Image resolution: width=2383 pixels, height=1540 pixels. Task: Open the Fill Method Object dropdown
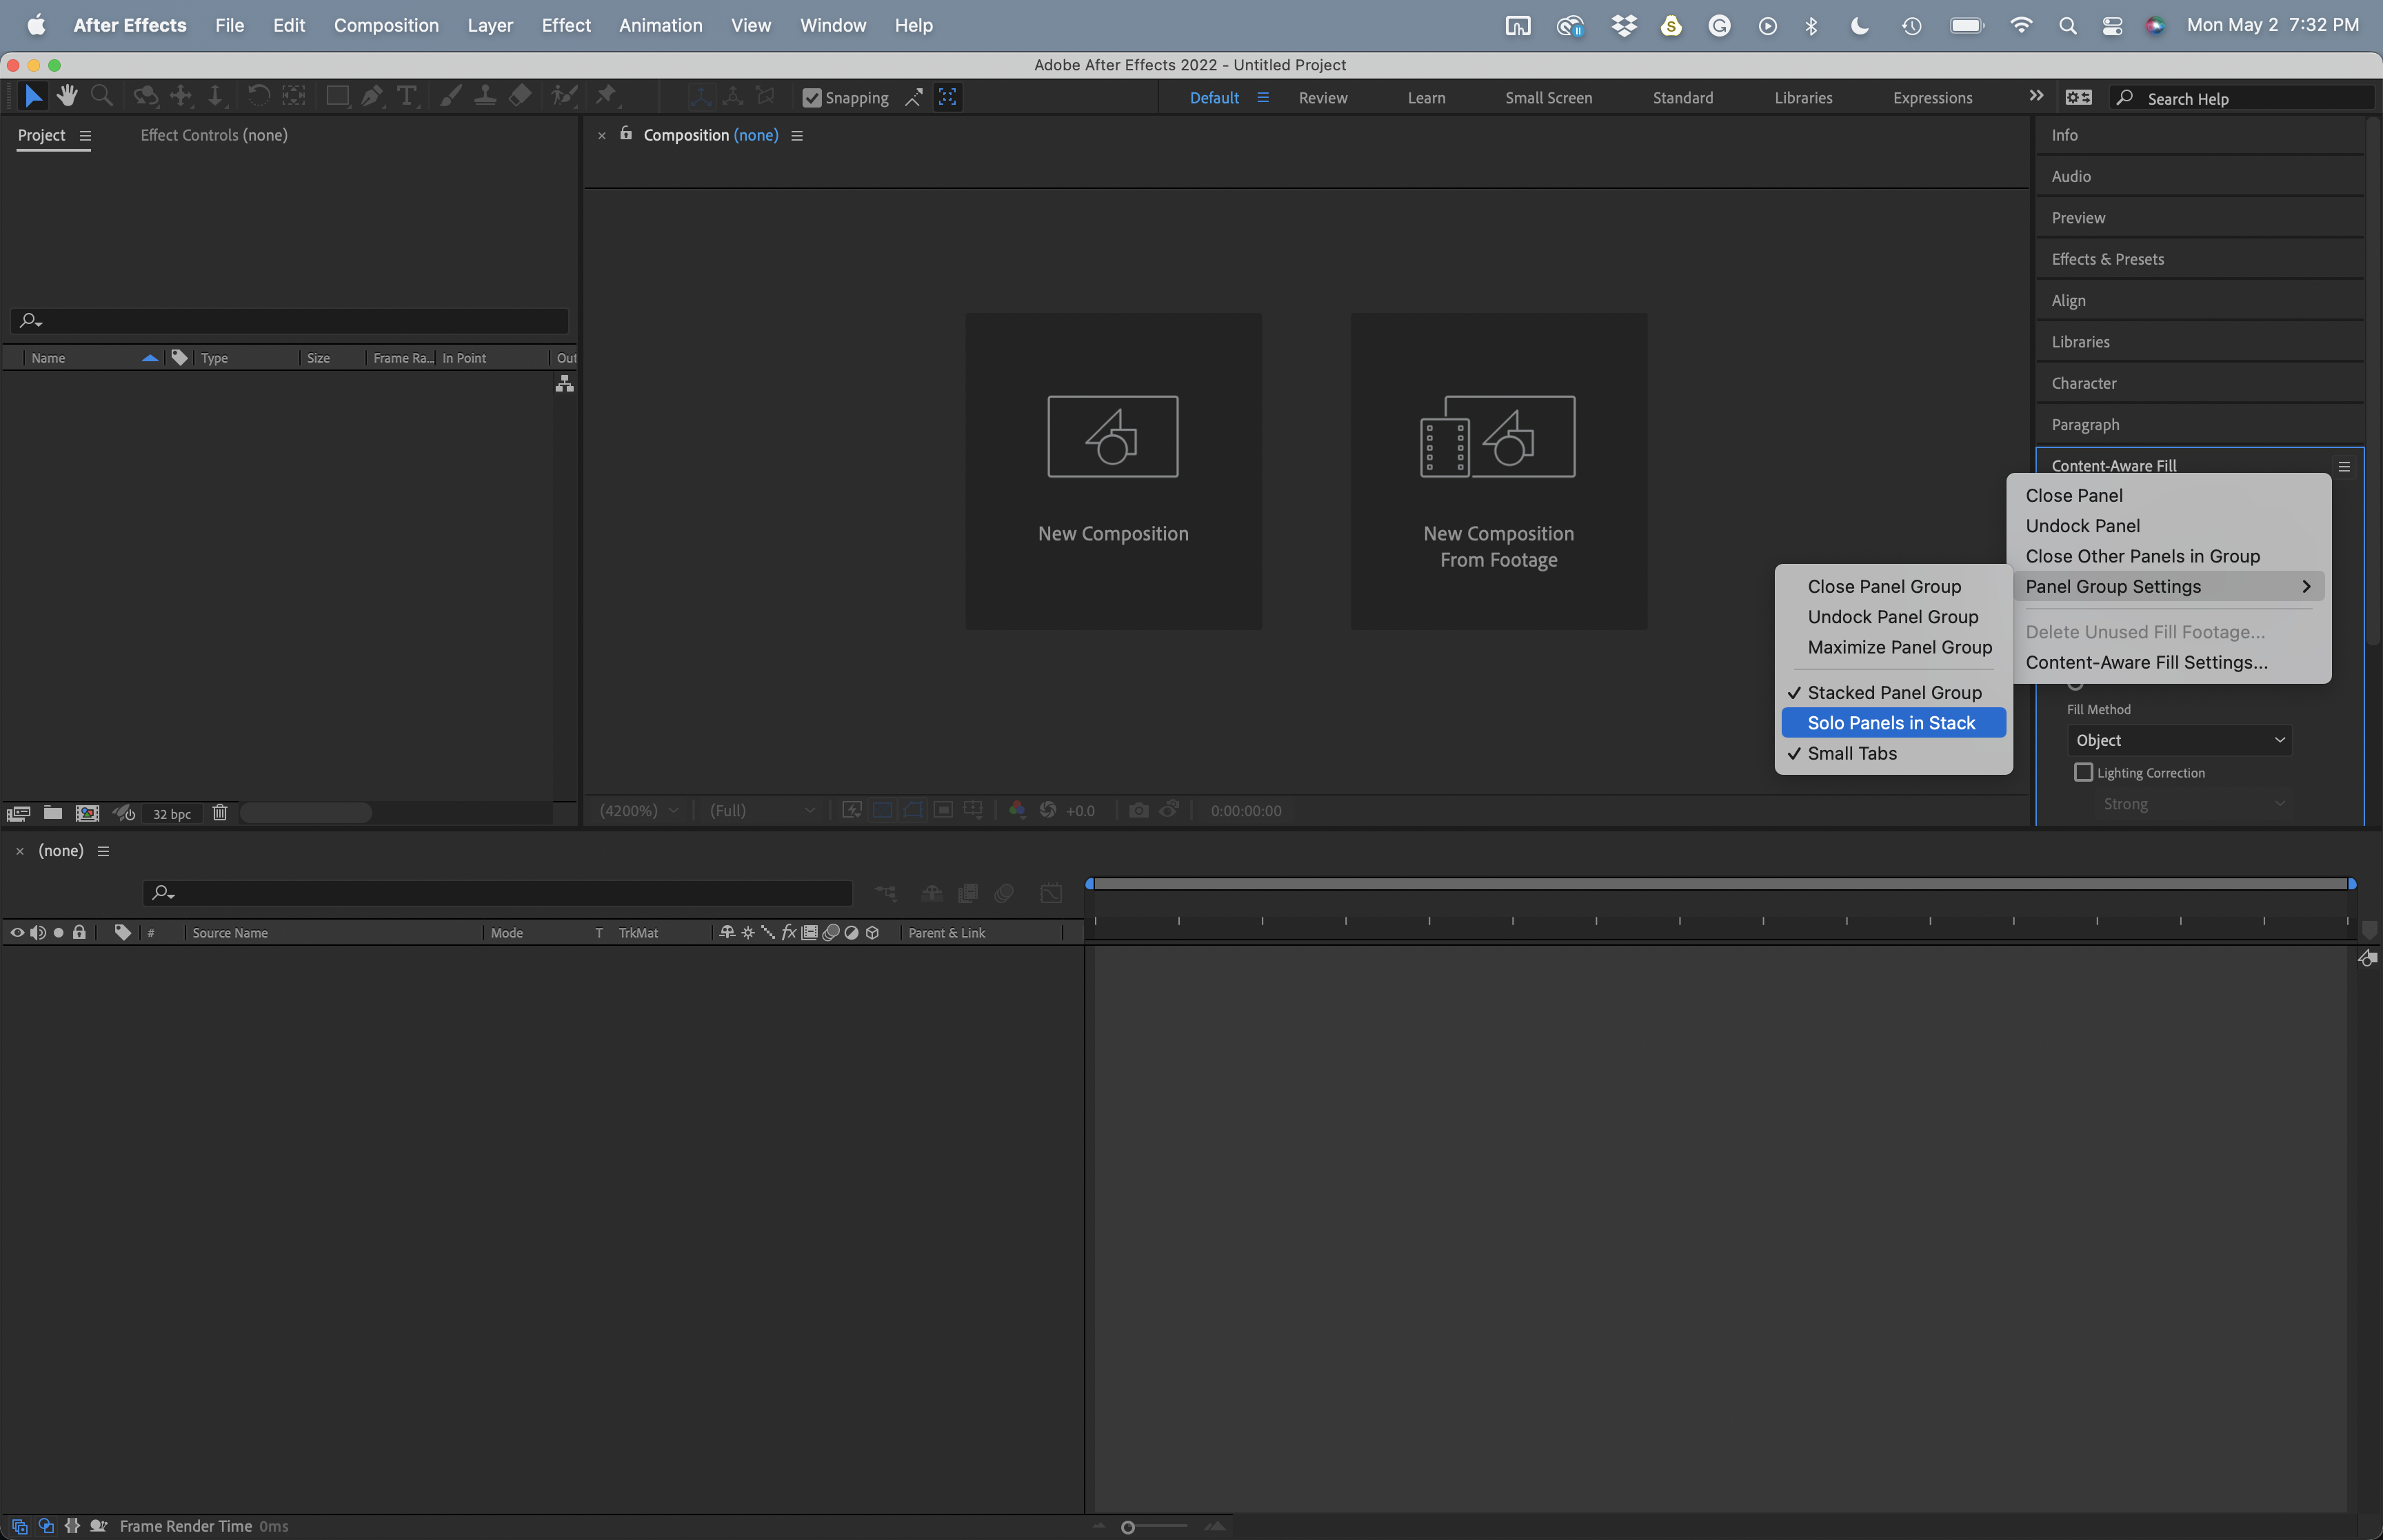pyautogui.click(x=2178, y=740)
